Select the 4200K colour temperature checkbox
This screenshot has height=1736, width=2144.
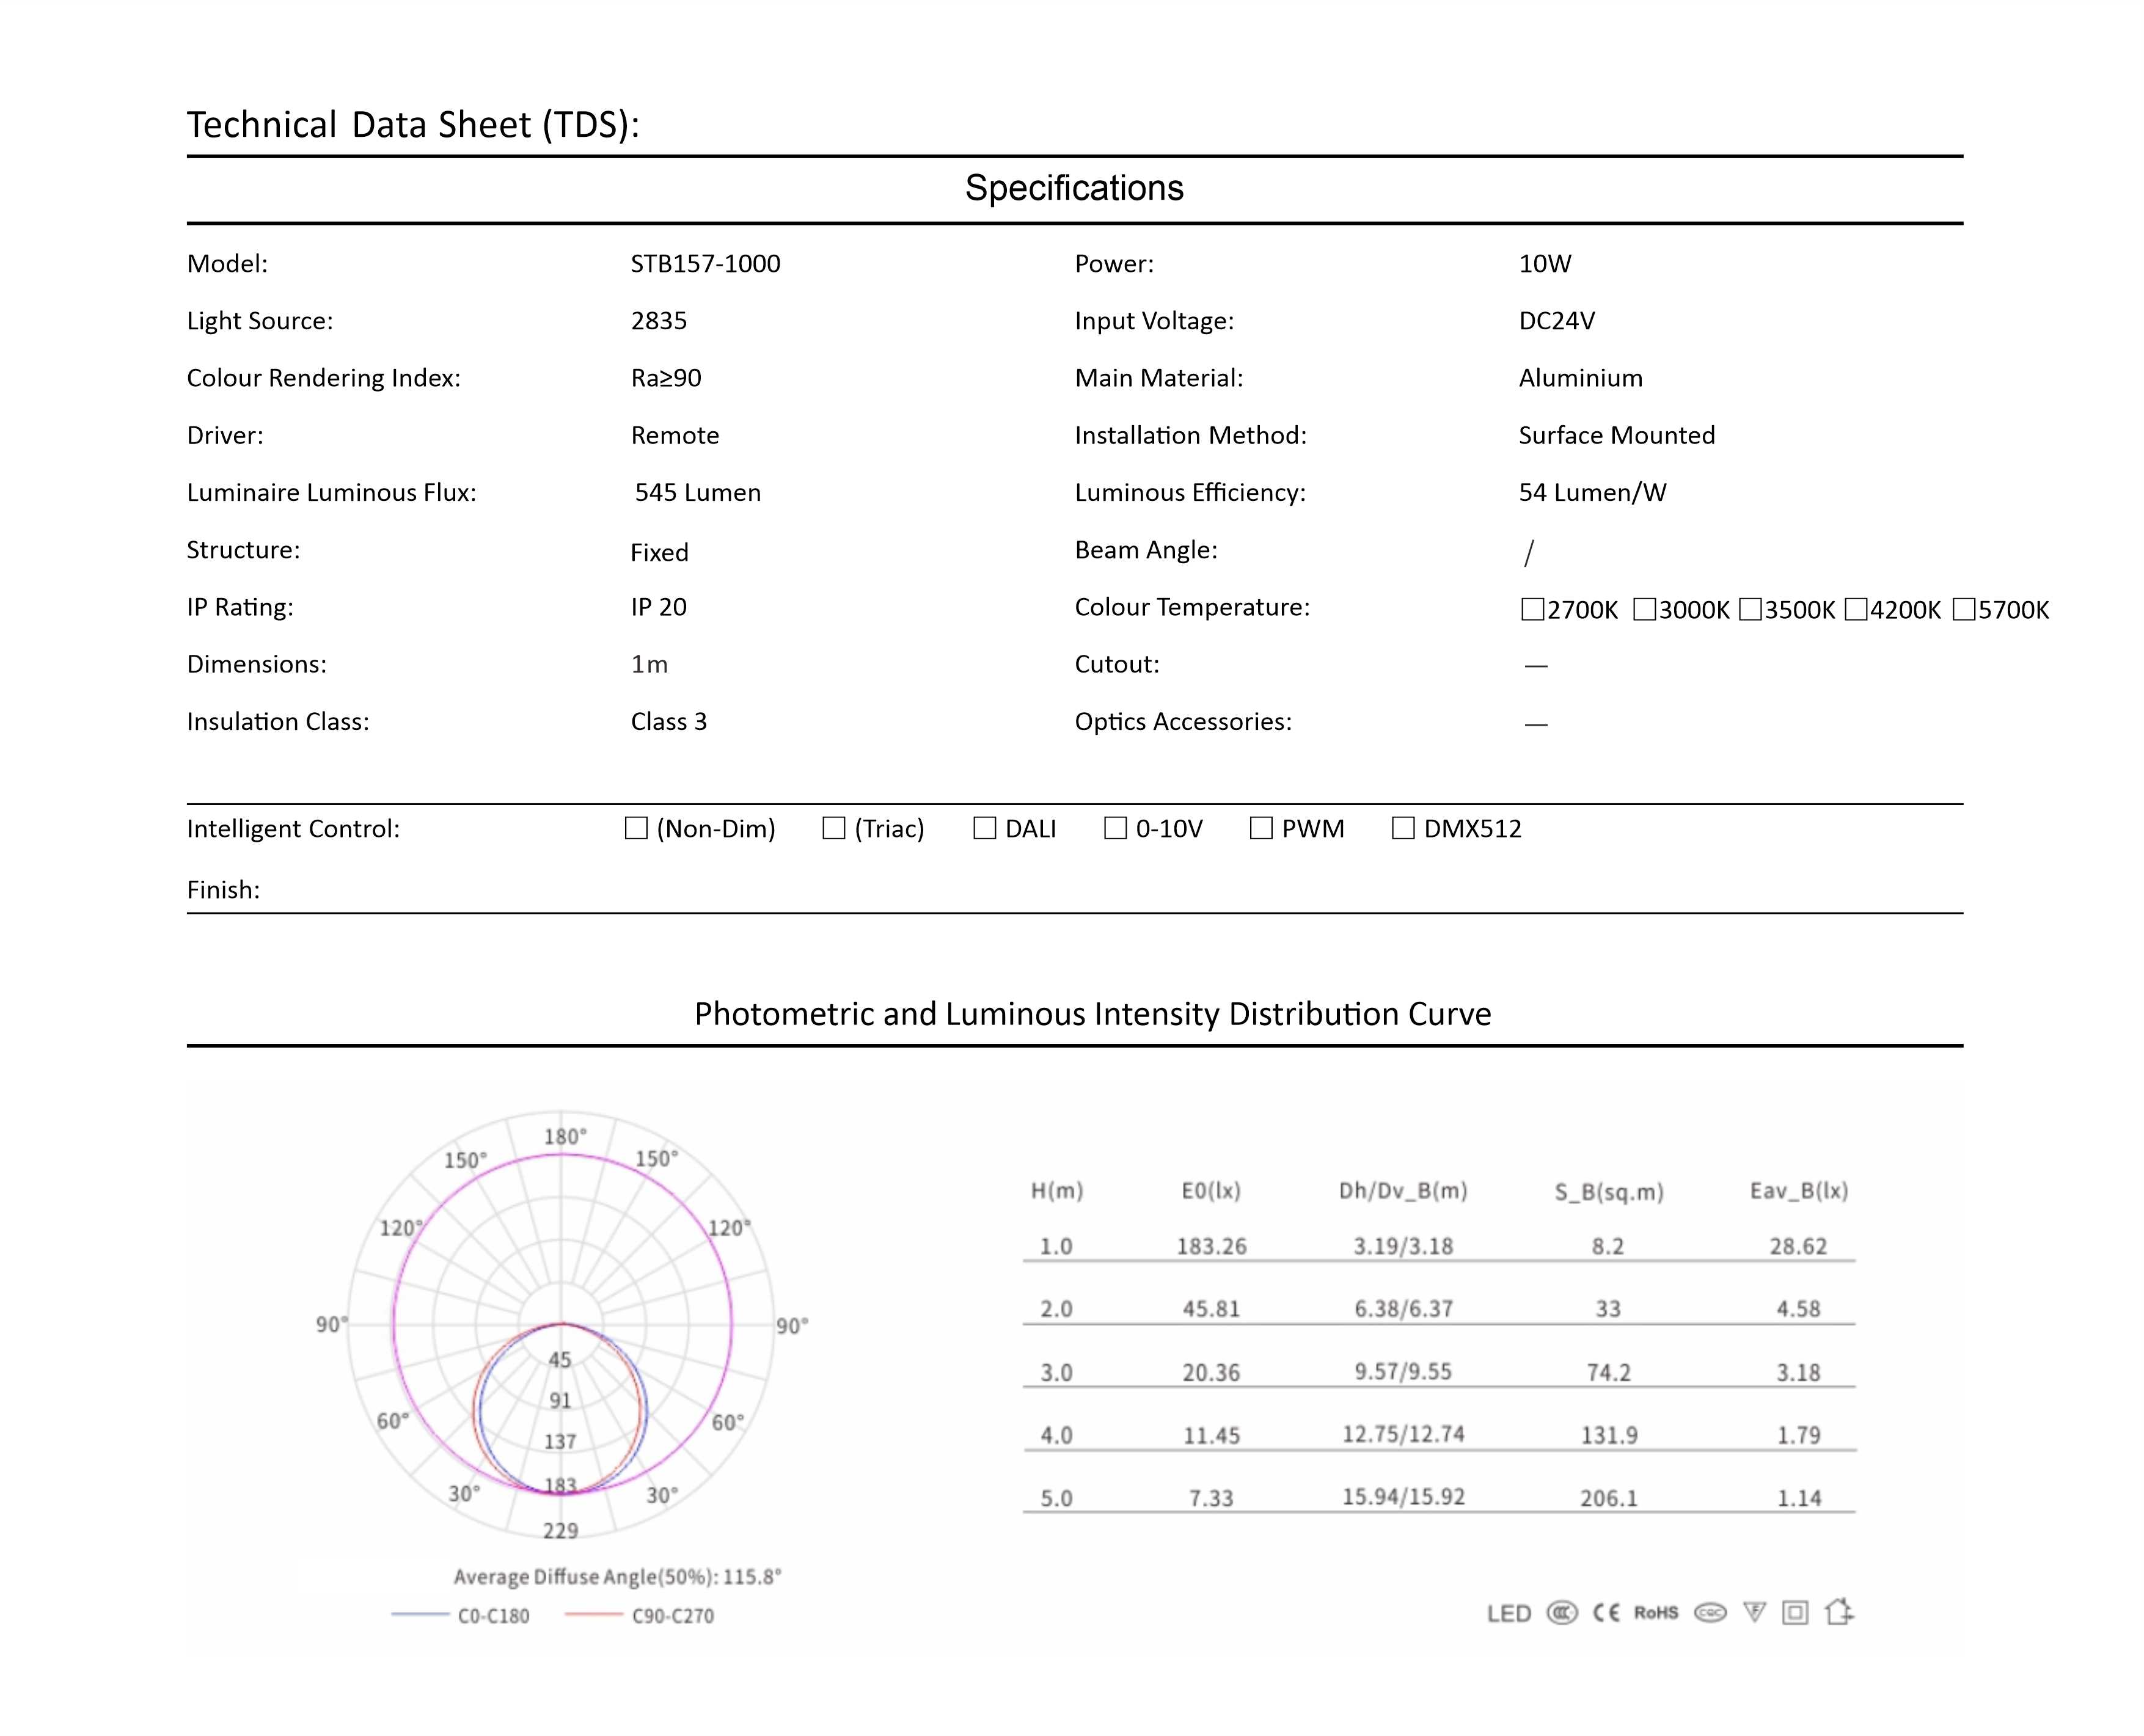1856,609
